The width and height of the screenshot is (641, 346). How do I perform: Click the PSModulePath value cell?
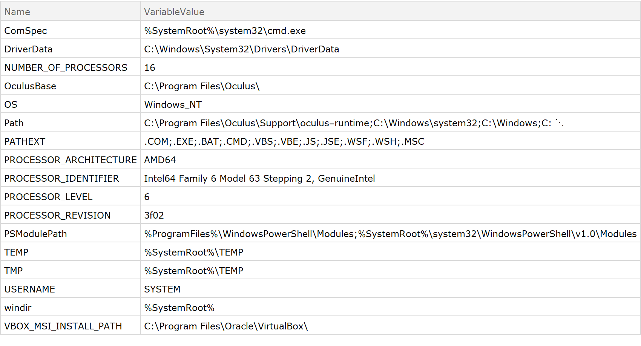(x=390, y=234)
